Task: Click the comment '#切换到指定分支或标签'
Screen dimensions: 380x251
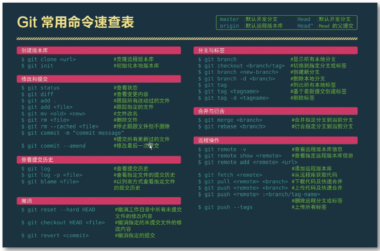Action: click(318, 66)
